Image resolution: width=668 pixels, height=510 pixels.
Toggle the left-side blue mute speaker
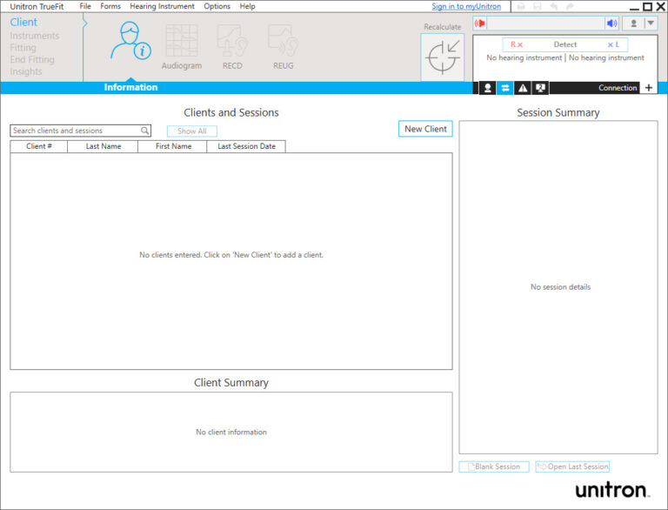point(611,23)
